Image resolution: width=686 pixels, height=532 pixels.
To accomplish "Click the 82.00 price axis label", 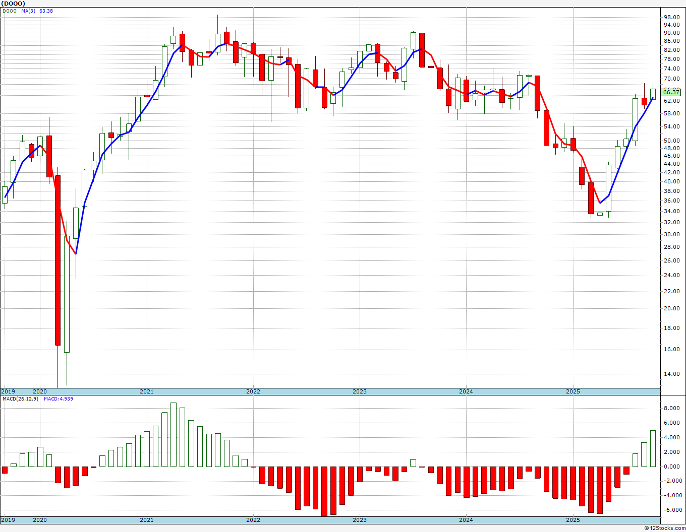I will tap(671, 50).
